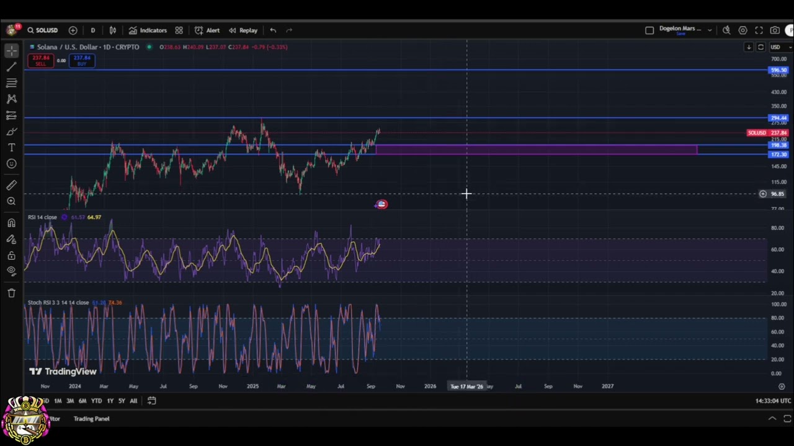Select the zoom in tool

11,201
